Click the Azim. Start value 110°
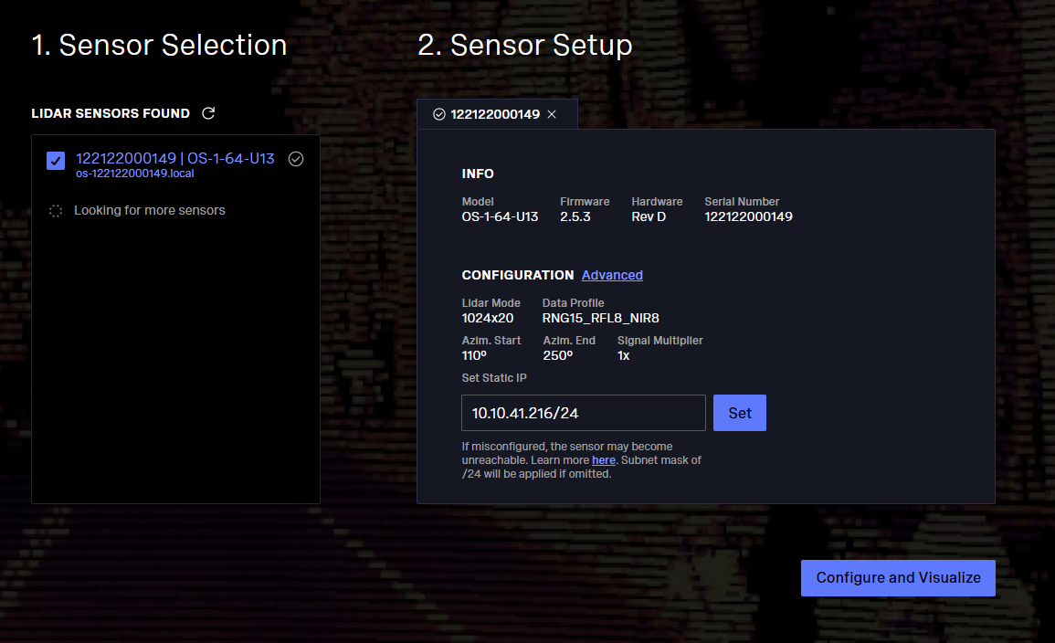 pyautogui.click(x=475, y=355)
